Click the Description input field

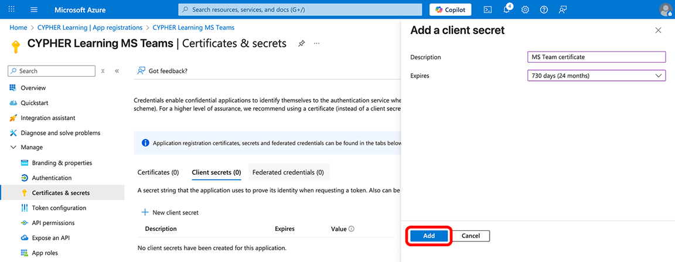tap(596, 57)
